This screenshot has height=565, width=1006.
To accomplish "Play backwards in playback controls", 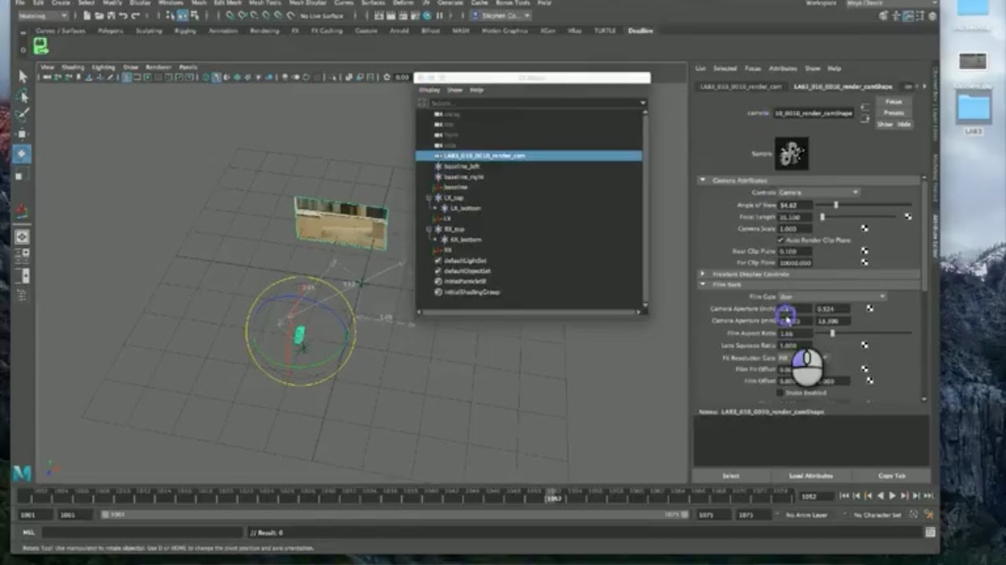I will pyautogui.click(x=879, y=496).
